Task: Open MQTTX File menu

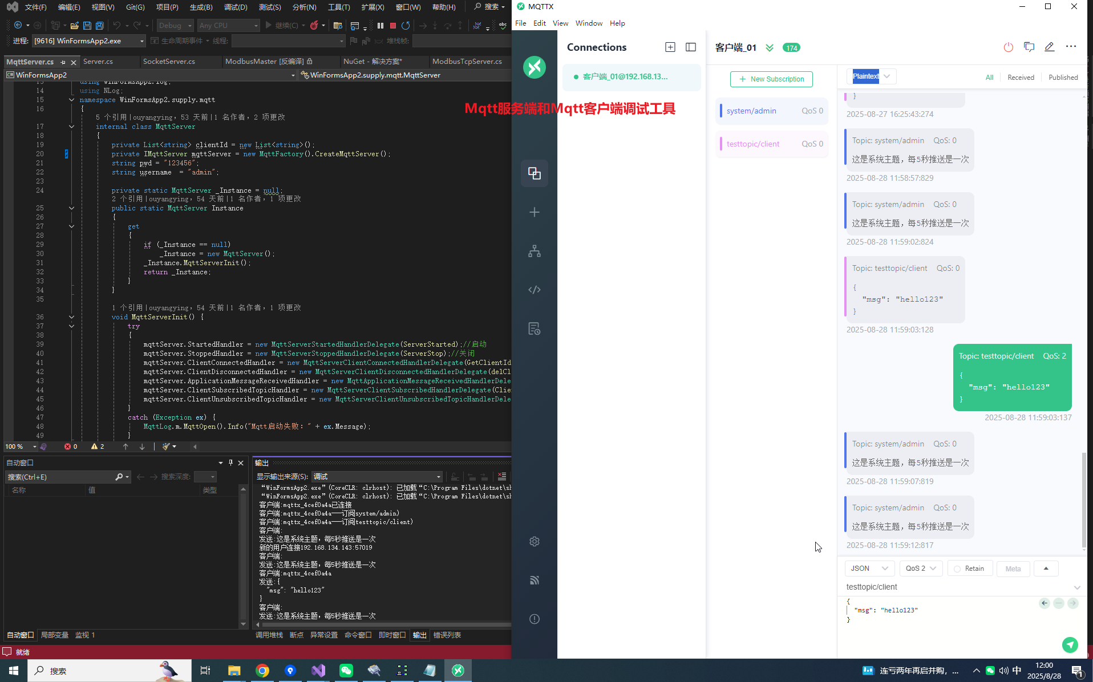Action: 520,23
